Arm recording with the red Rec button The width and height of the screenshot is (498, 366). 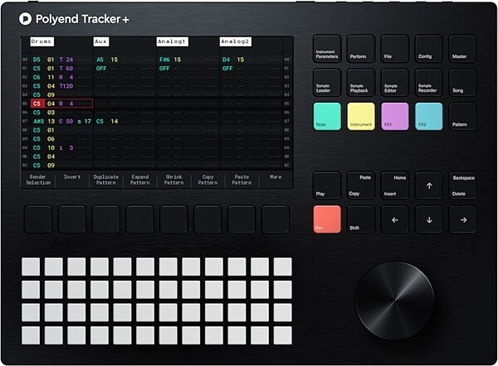click(327, 219)
